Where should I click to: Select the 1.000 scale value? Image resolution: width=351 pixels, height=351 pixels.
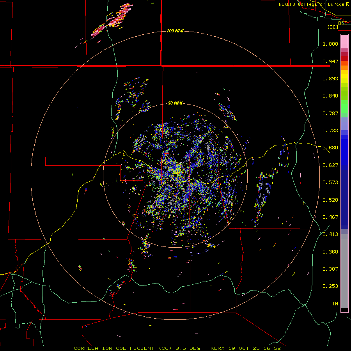pyautogui.click(x=330, y=44)
